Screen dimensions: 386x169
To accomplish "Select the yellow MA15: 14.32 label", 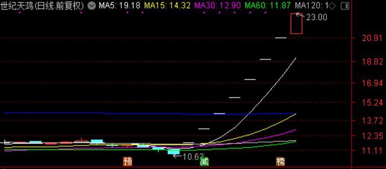I will [167, 6].
